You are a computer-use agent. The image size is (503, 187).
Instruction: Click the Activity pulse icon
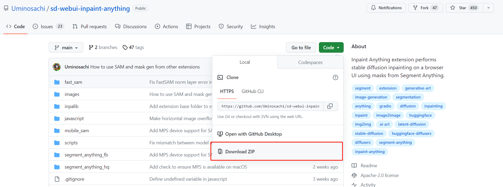(x=354, y=185)
